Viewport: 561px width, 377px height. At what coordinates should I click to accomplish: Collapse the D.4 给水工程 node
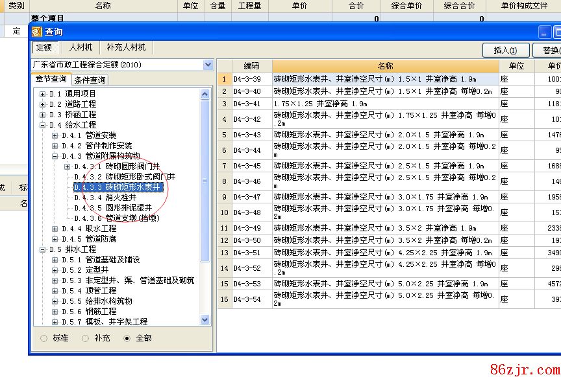coord(43,125)
